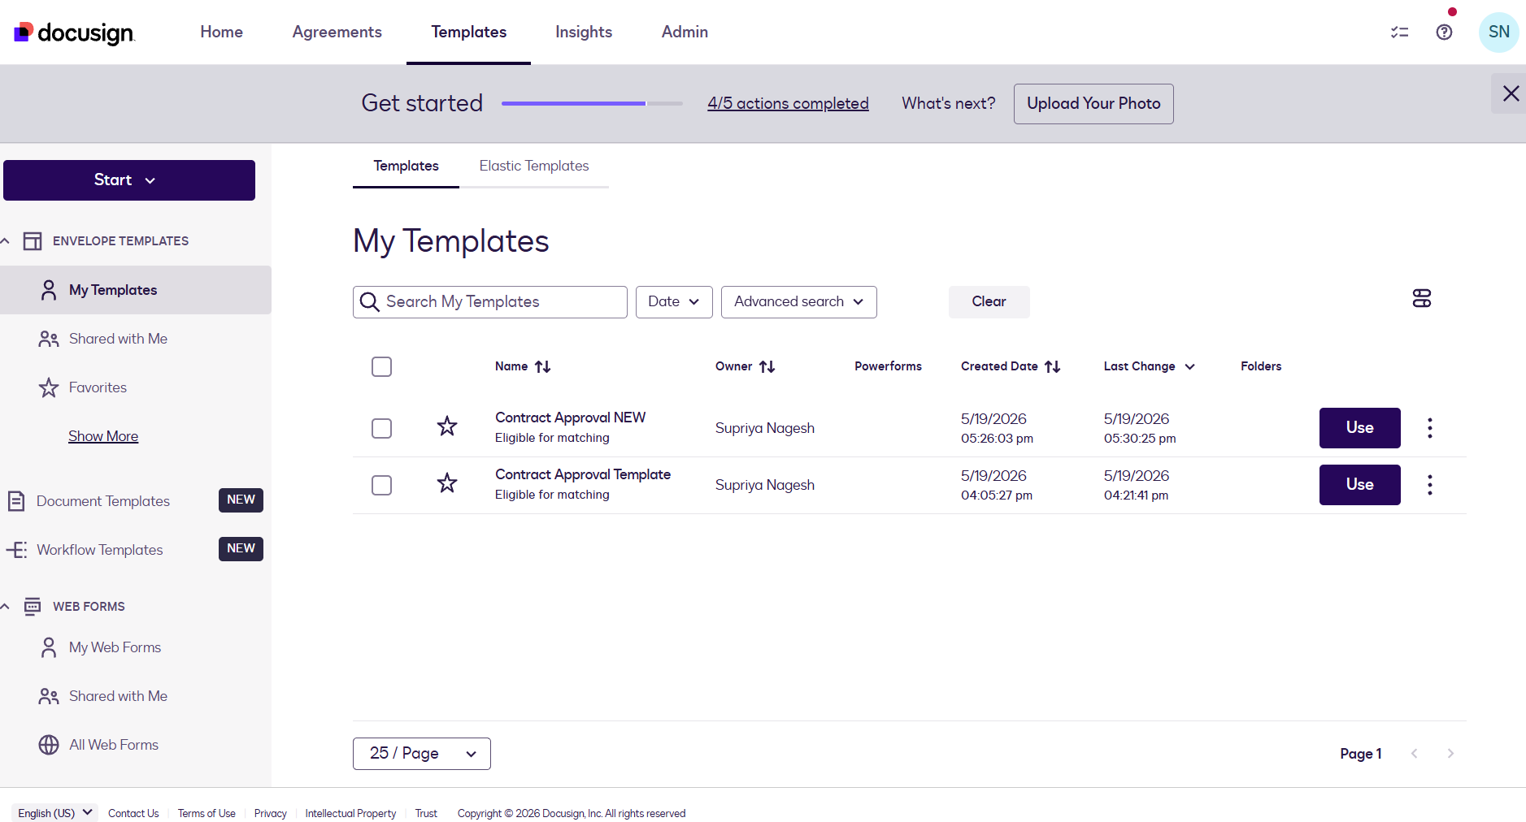This screenshot has height=822, width=1526.
Task: Expand the Advanced search dropdown
Action: click(798, 302)
